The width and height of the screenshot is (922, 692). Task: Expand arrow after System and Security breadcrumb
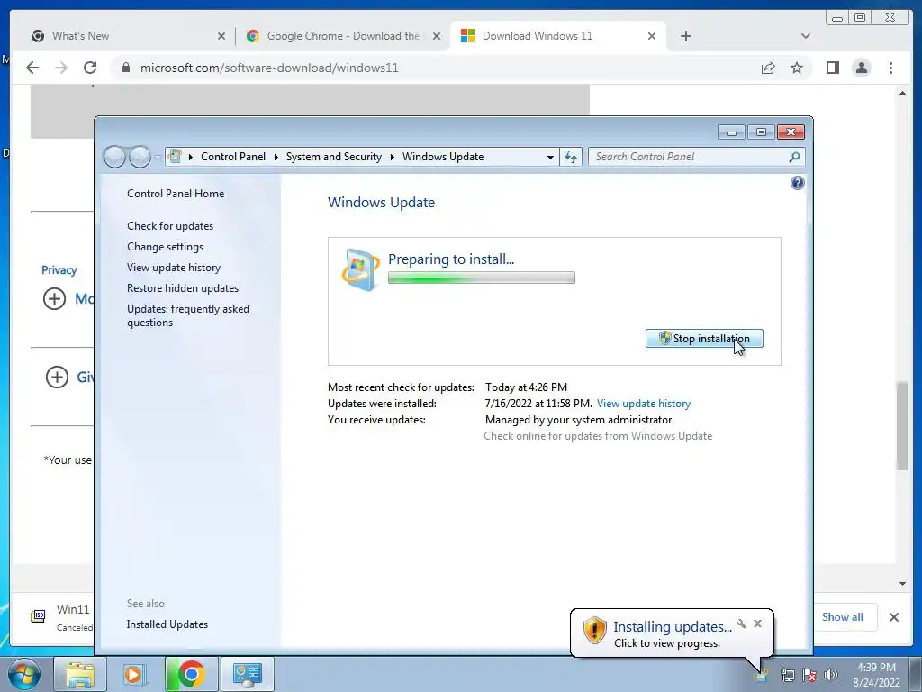click(x=393, y=157)
